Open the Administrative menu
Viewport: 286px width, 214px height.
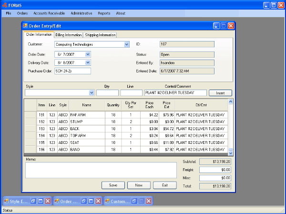pos(82,13)
